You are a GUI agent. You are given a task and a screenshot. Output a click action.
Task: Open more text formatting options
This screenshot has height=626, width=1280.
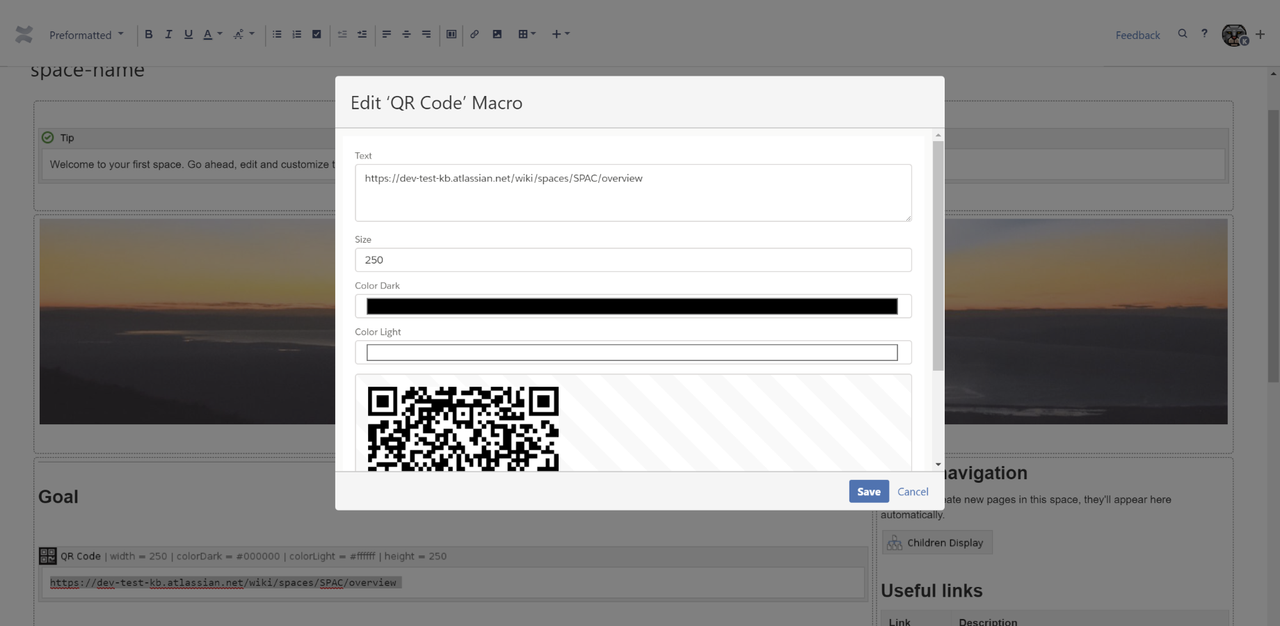243,34
